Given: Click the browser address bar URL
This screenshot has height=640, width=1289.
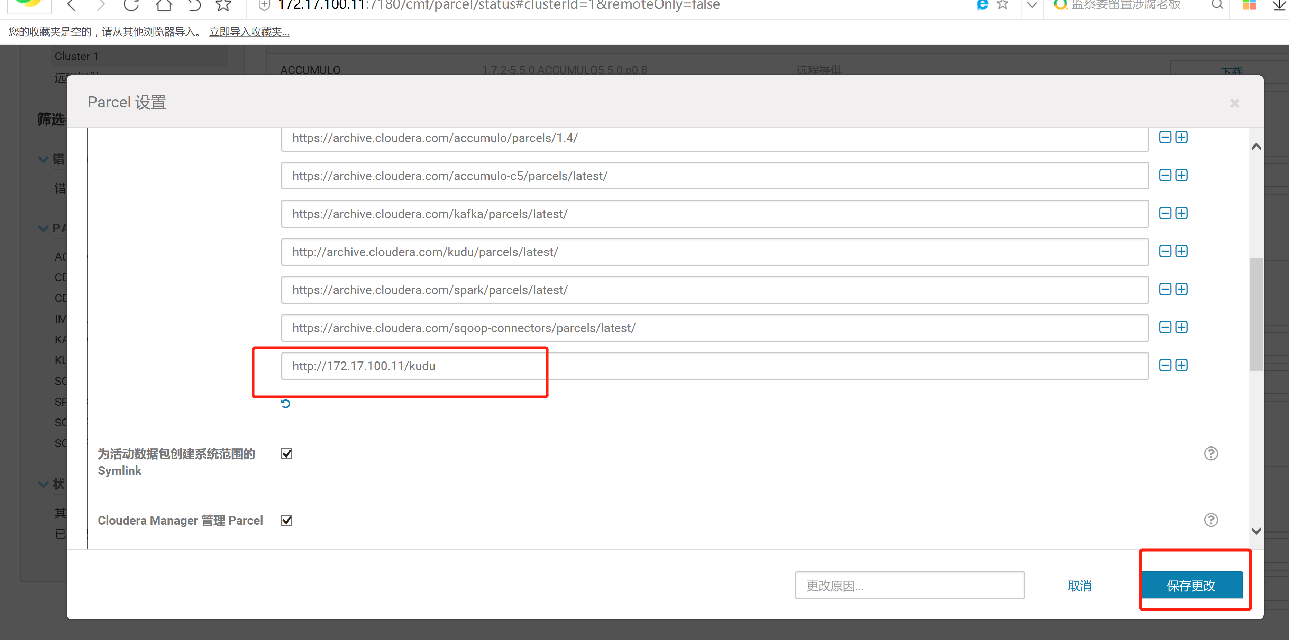Looking at the screenshot, I should pos(499,5).
